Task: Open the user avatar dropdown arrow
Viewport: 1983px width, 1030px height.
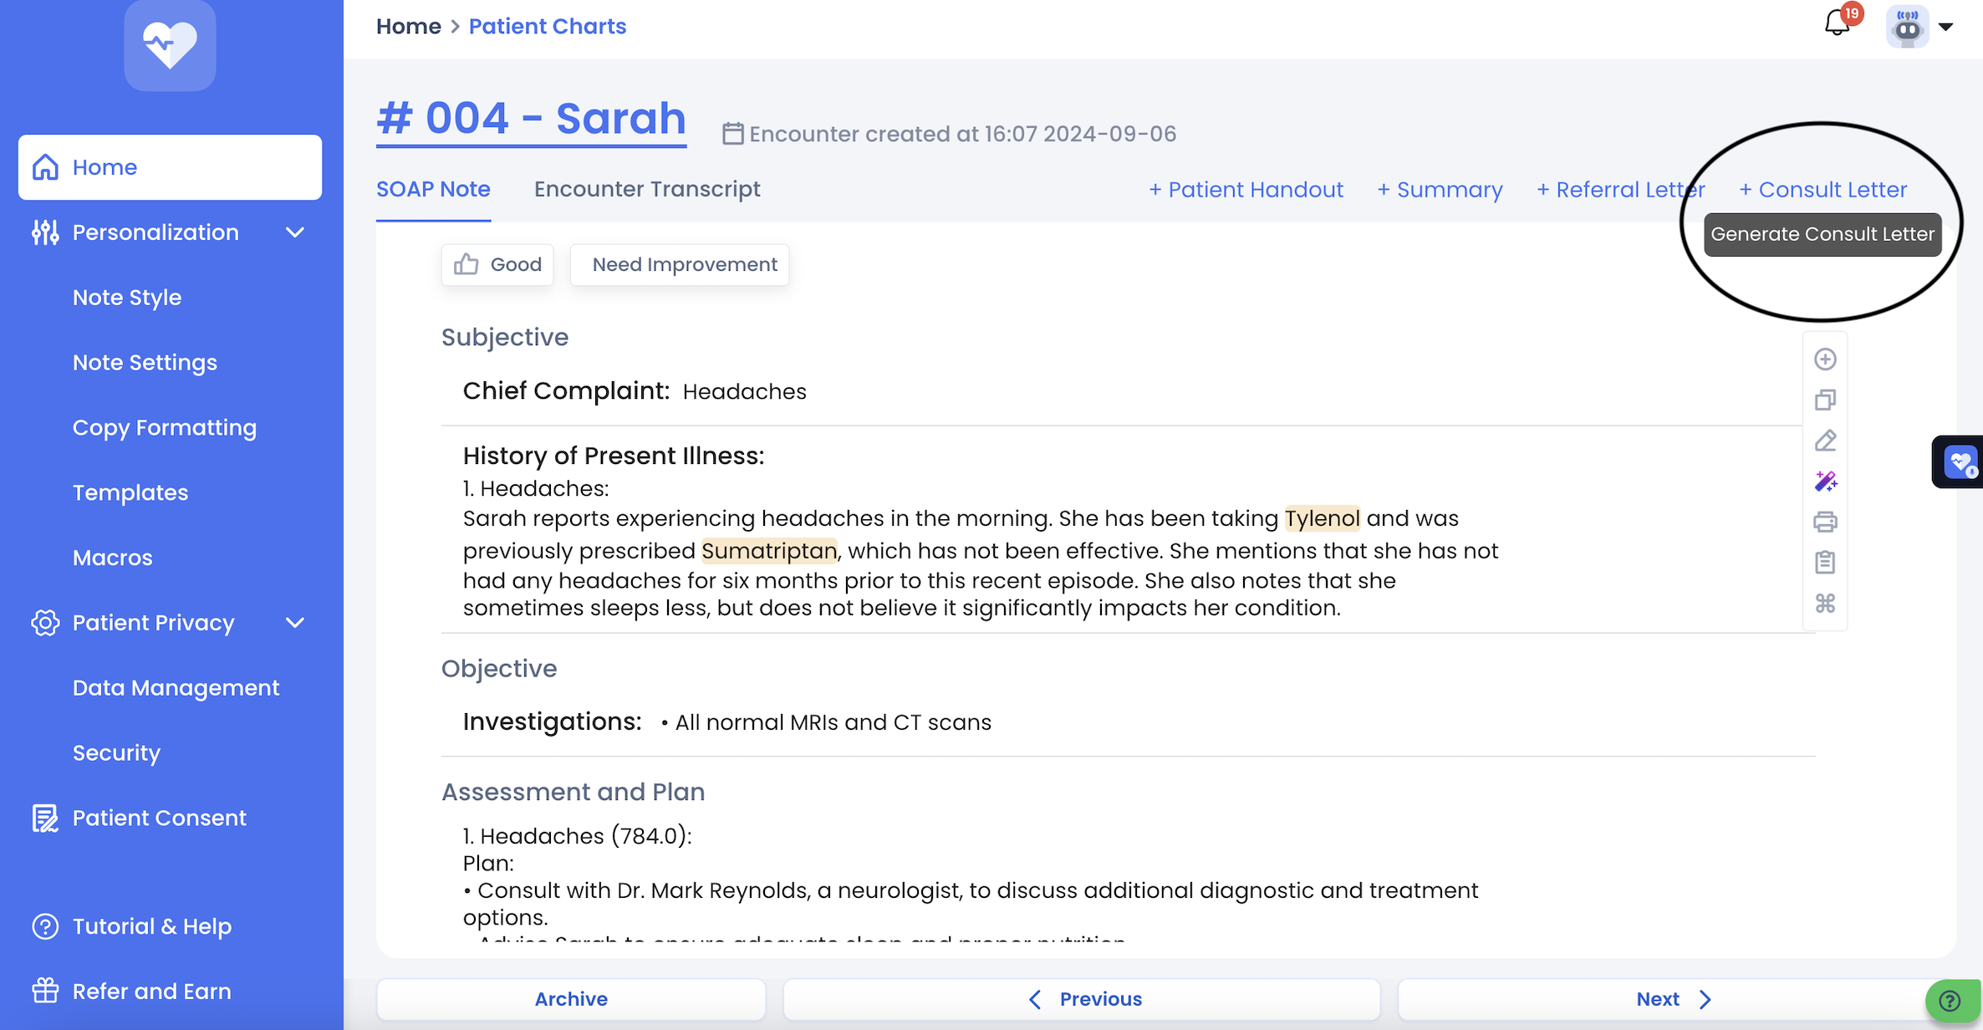Action: point(1945,27)
